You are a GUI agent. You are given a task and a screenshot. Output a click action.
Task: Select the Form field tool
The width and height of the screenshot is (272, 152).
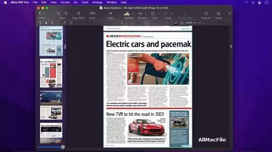(153, 13)
